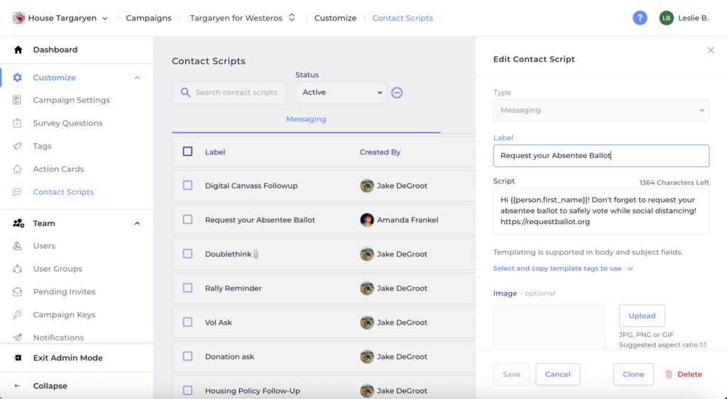Click Jake DeGroot's avatar in Rally Reminder row
This screenshot has height=399, width=727.
[x=367, y=288]
